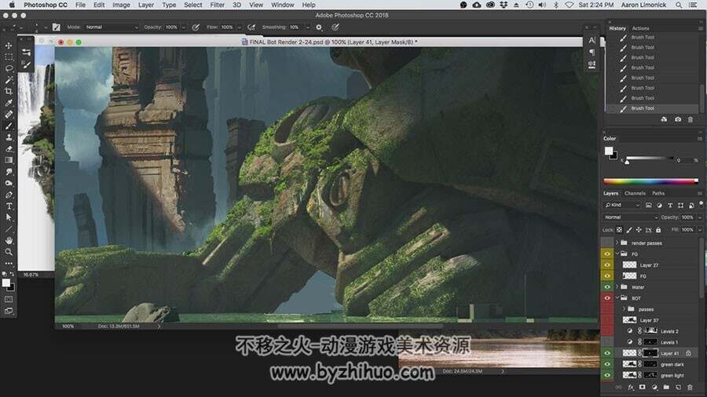Select the Move tool
Viewport: 707px width, 397px height.
(x=9, y=46)
